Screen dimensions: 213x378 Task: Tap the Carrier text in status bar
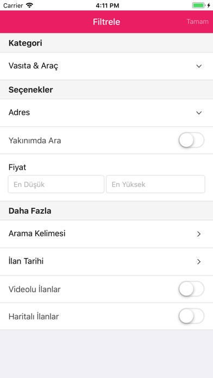click(13, 5)
